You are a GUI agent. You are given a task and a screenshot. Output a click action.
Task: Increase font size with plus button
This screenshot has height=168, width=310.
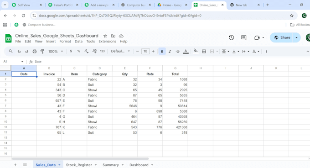click(153, 51)
